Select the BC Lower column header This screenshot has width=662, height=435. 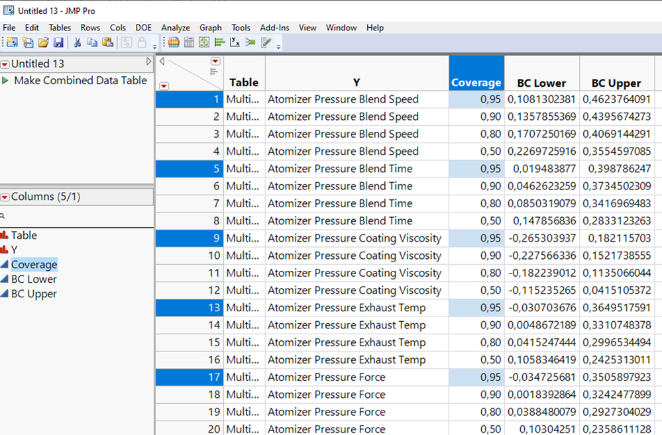pos(541,83)
